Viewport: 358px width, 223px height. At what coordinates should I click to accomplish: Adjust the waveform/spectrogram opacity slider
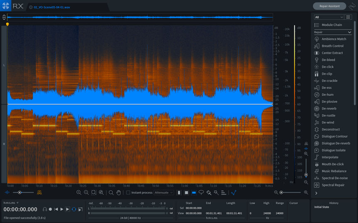tap(19, 192)
